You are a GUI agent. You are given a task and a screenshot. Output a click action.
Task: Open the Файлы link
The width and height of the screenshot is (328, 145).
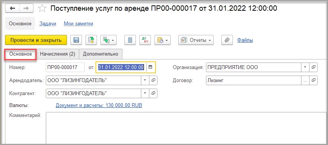tap(245, 40)
